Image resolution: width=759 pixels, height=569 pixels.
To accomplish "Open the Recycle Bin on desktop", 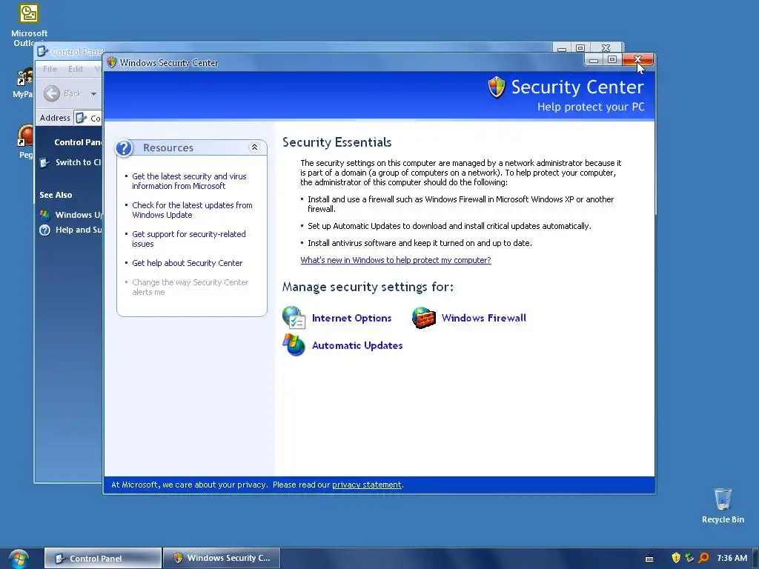I will click(x=723, y=506).
